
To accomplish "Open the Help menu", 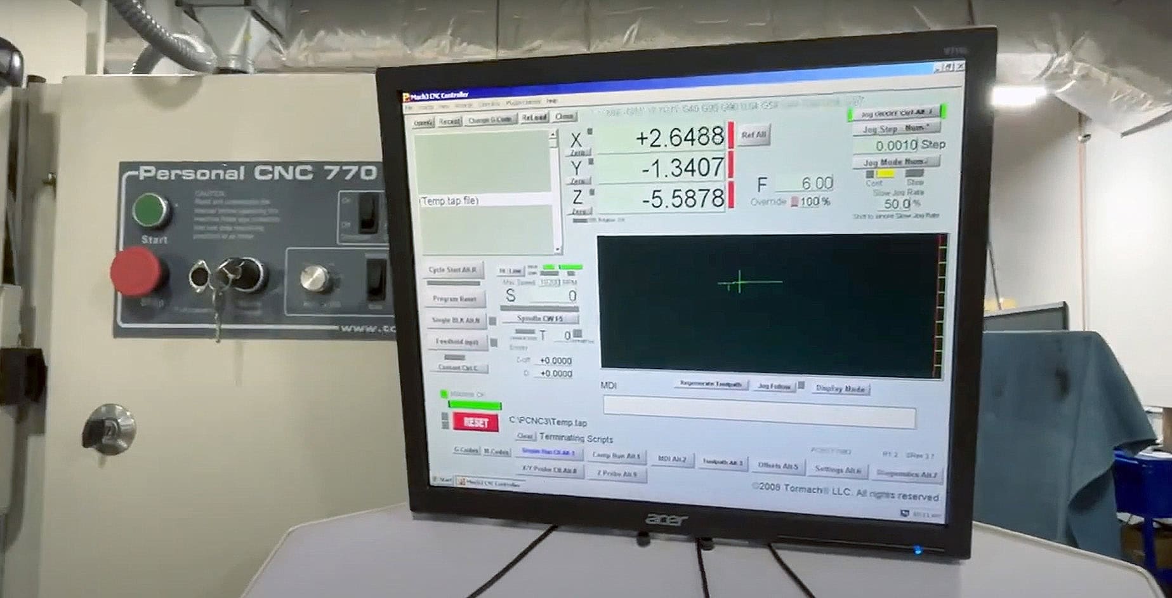I will (x=551, y=101).
